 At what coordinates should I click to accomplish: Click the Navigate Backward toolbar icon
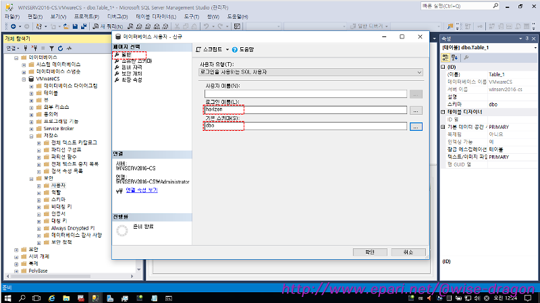[13, 26]
